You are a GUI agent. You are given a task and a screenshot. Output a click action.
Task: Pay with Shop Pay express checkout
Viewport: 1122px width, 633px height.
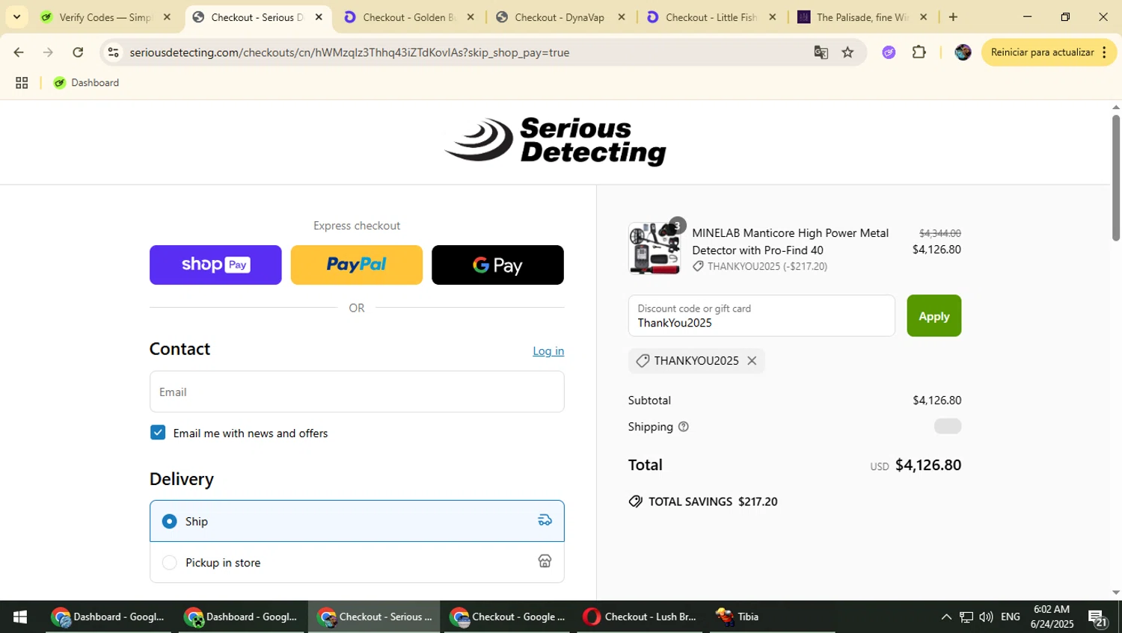[215, 265]
